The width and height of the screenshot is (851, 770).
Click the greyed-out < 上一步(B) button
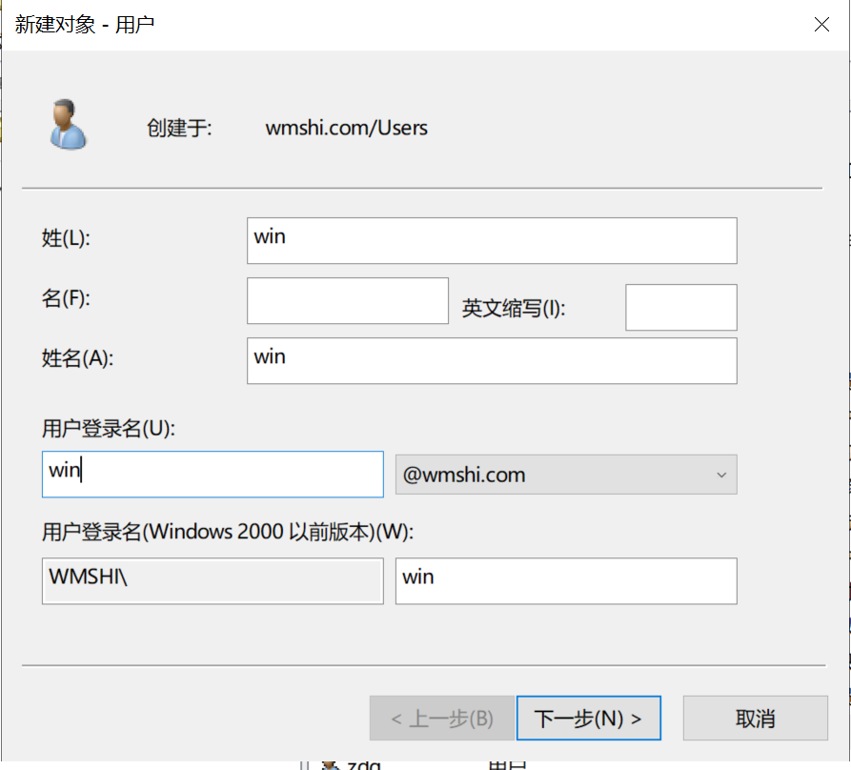coord(442,719)
